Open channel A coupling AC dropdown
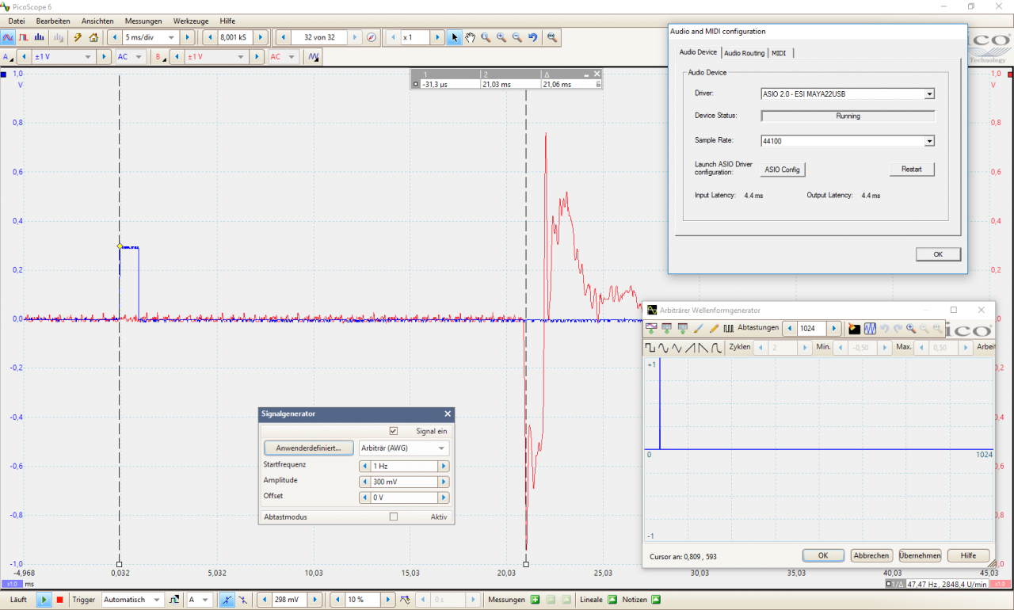The image size is (1014, 610). (x=139, y=57)
